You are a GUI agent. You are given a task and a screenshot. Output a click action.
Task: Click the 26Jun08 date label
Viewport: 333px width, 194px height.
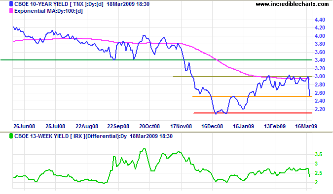pyautogui.click(x=24, y=126)
